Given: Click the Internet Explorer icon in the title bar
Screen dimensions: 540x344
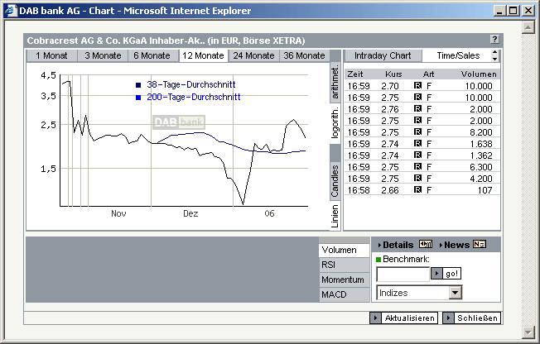Looking at the screenshot, I should [10, 10].
